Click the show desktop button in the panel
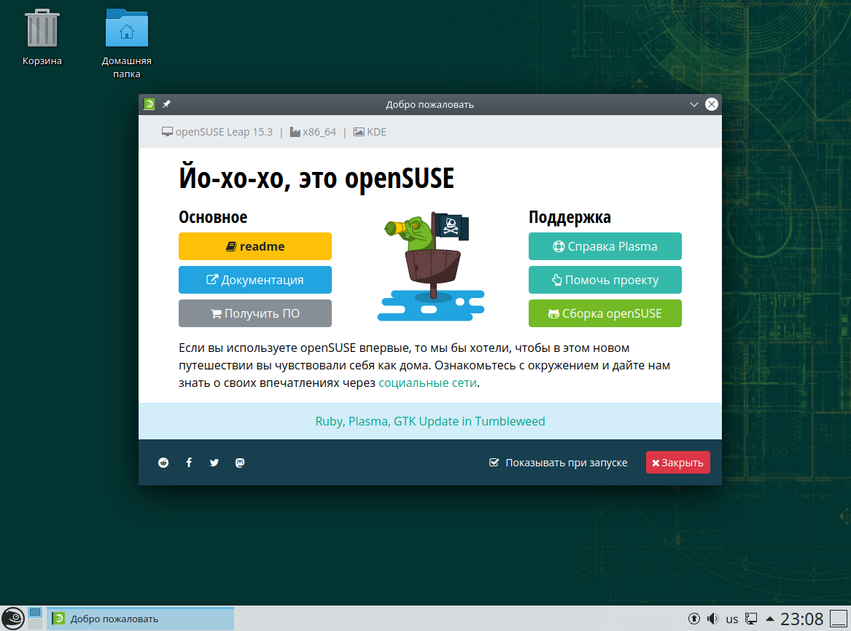The image size is (851, 631). click(839, 619)
